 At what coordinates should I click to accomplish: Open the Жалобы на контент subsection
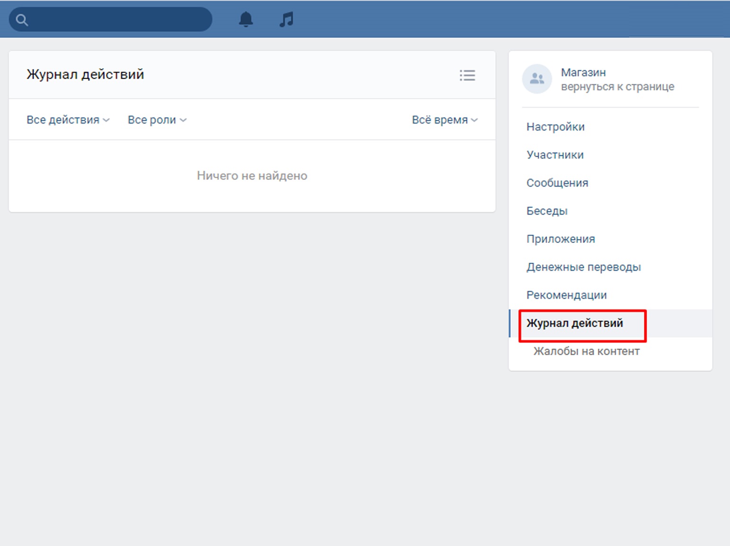click(586, 351)
